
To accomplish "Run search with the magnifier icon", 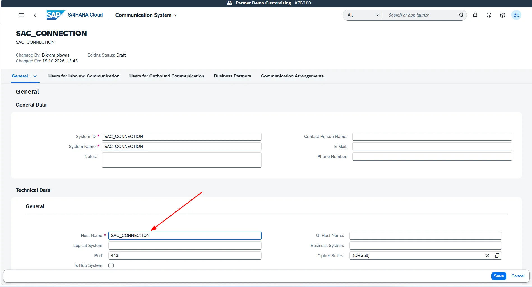I will (x=461, y=15).
